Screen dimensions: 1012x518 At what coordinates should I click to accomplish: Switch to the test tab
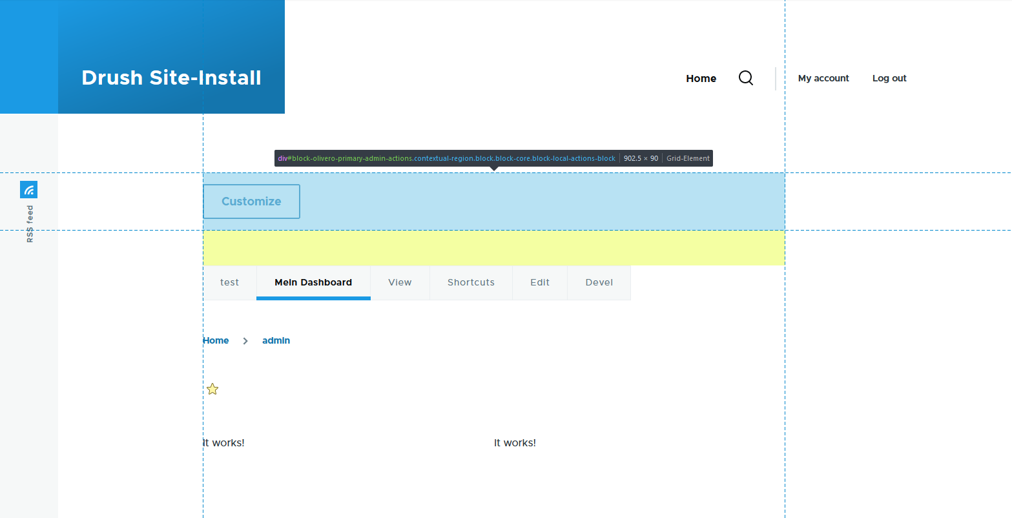tap(229, 282)
